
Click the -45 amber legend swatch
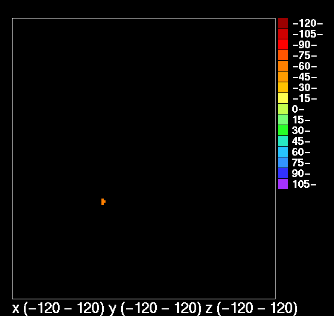283,77
